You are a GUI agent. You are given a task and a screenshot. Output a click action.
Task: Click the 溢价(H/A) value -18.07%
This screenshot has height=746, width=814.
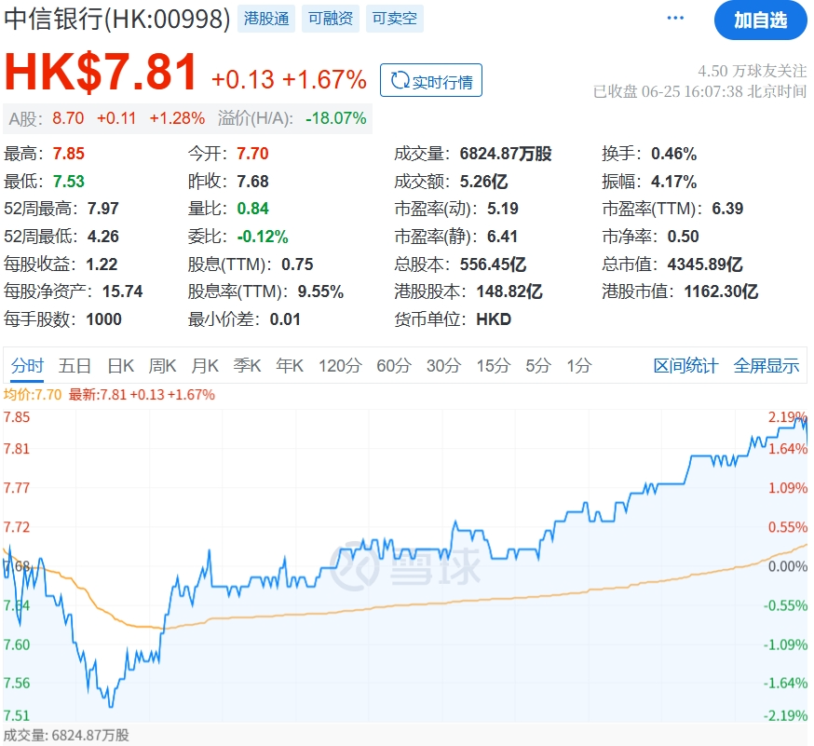pyautogui.click(x=336, y=118)
